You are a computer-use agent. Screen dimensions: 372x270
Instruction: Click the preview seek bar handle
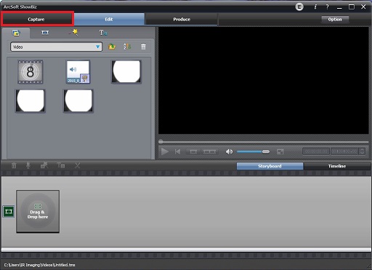tap(161, 142)
